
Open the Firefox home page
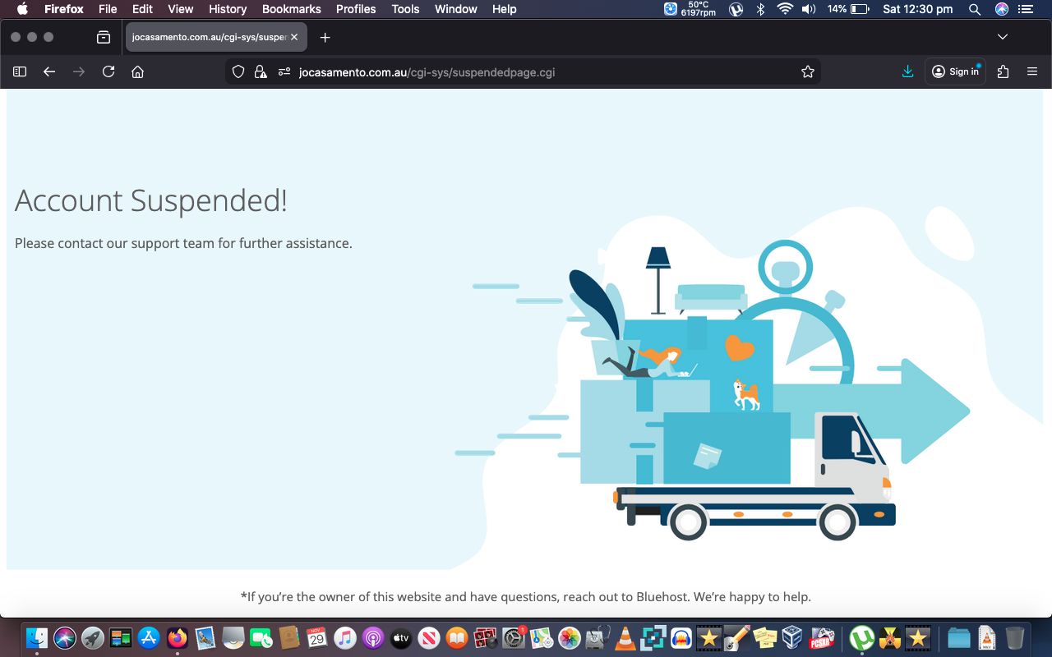(138, 72)
